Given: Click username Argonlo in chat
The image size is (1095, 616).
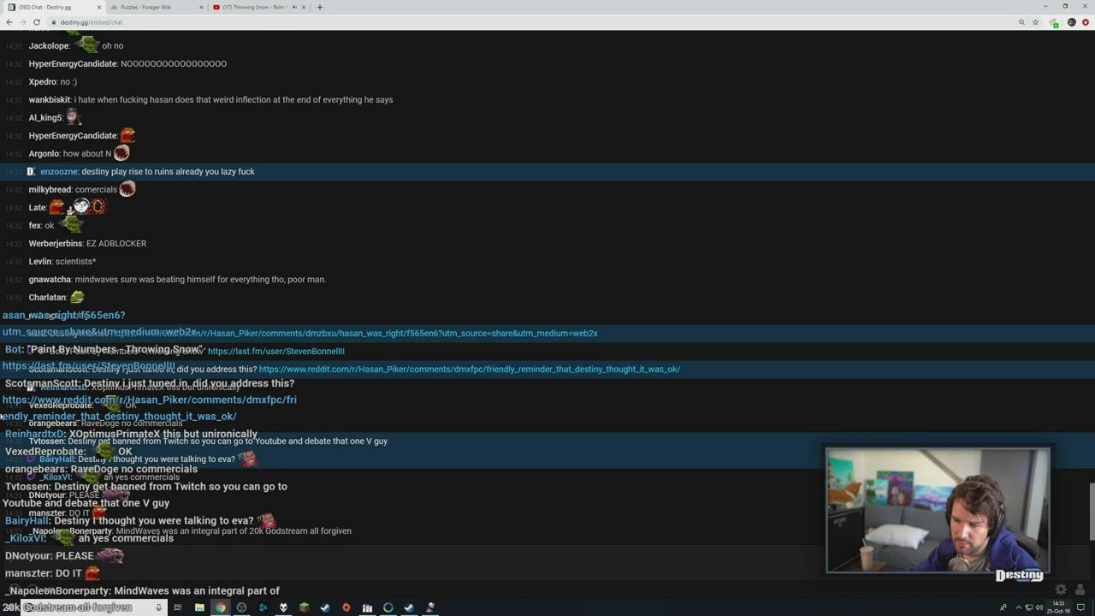Looking at the screenshot, I should (44, 154).
